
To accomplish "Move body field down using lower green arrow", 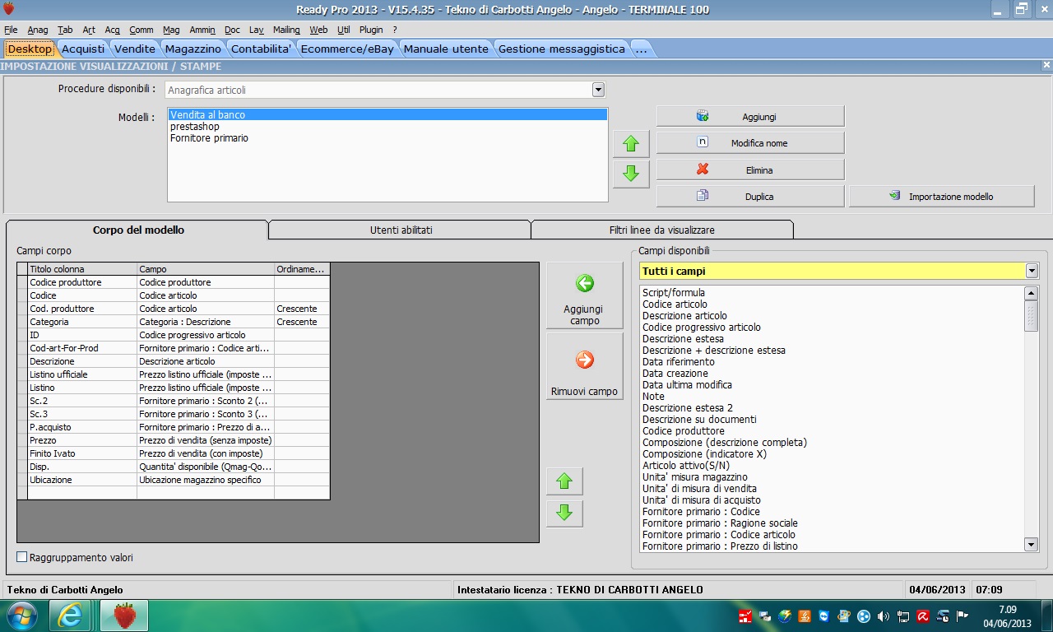I will click(x=564, y=513).
